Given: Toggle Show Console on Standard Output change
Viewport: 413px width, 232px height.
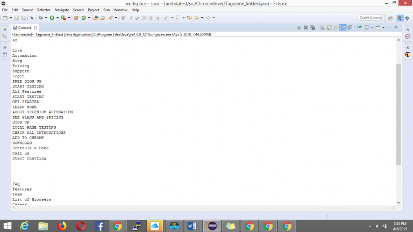Looking at the screenshot, I should (x=343, y=27).
